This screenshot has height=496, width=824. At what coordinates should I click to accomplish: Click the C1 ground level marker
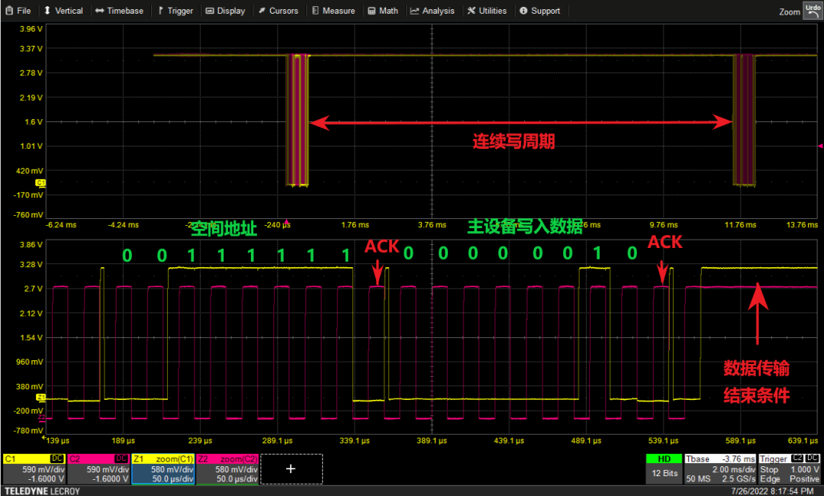(x=40, y=183)
